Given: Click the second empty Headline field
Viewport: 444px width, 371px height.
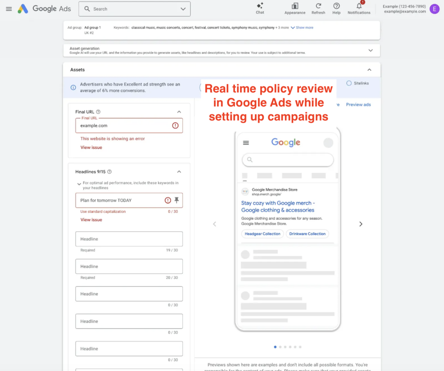Looking at the screenshot, I should click(129, 267).
